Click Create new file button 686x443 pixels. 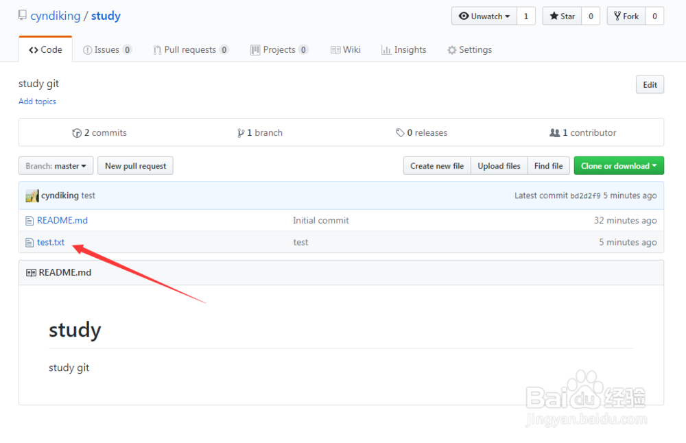pos(437,166)
